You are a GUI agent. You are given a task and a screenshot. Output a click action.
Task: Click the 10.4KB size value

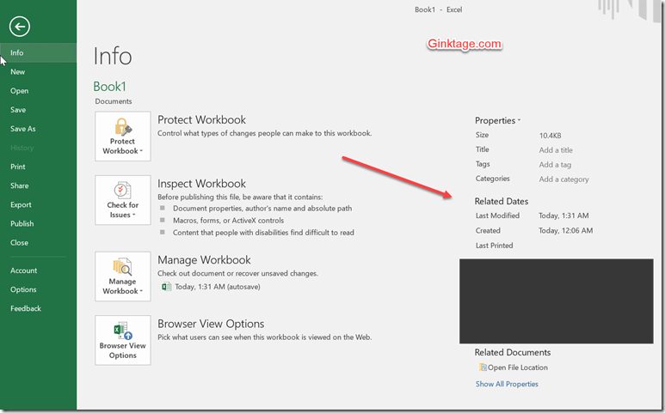click(550, 136)
